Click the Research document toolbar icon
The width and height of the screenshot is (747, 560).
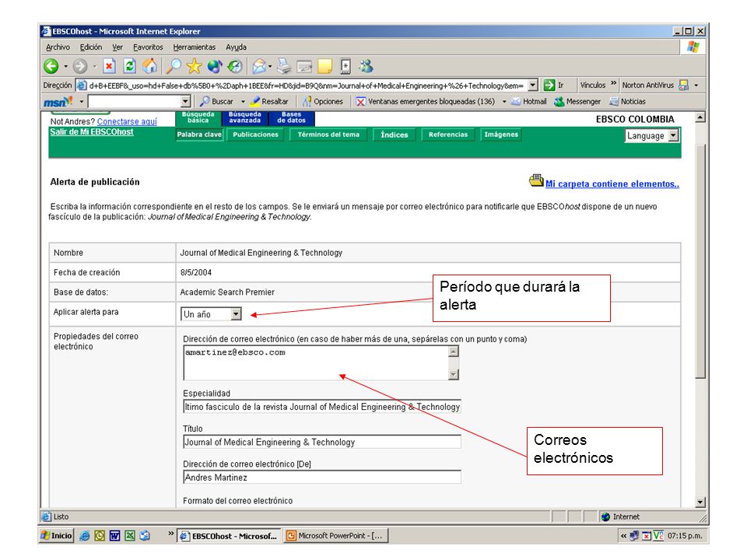[345, 66]
